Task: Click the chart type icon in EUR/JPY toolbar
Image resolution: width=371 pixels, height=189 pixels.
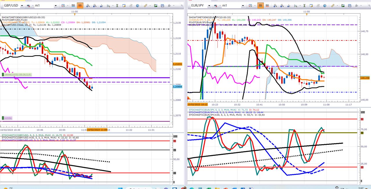Action: point(250,5)
